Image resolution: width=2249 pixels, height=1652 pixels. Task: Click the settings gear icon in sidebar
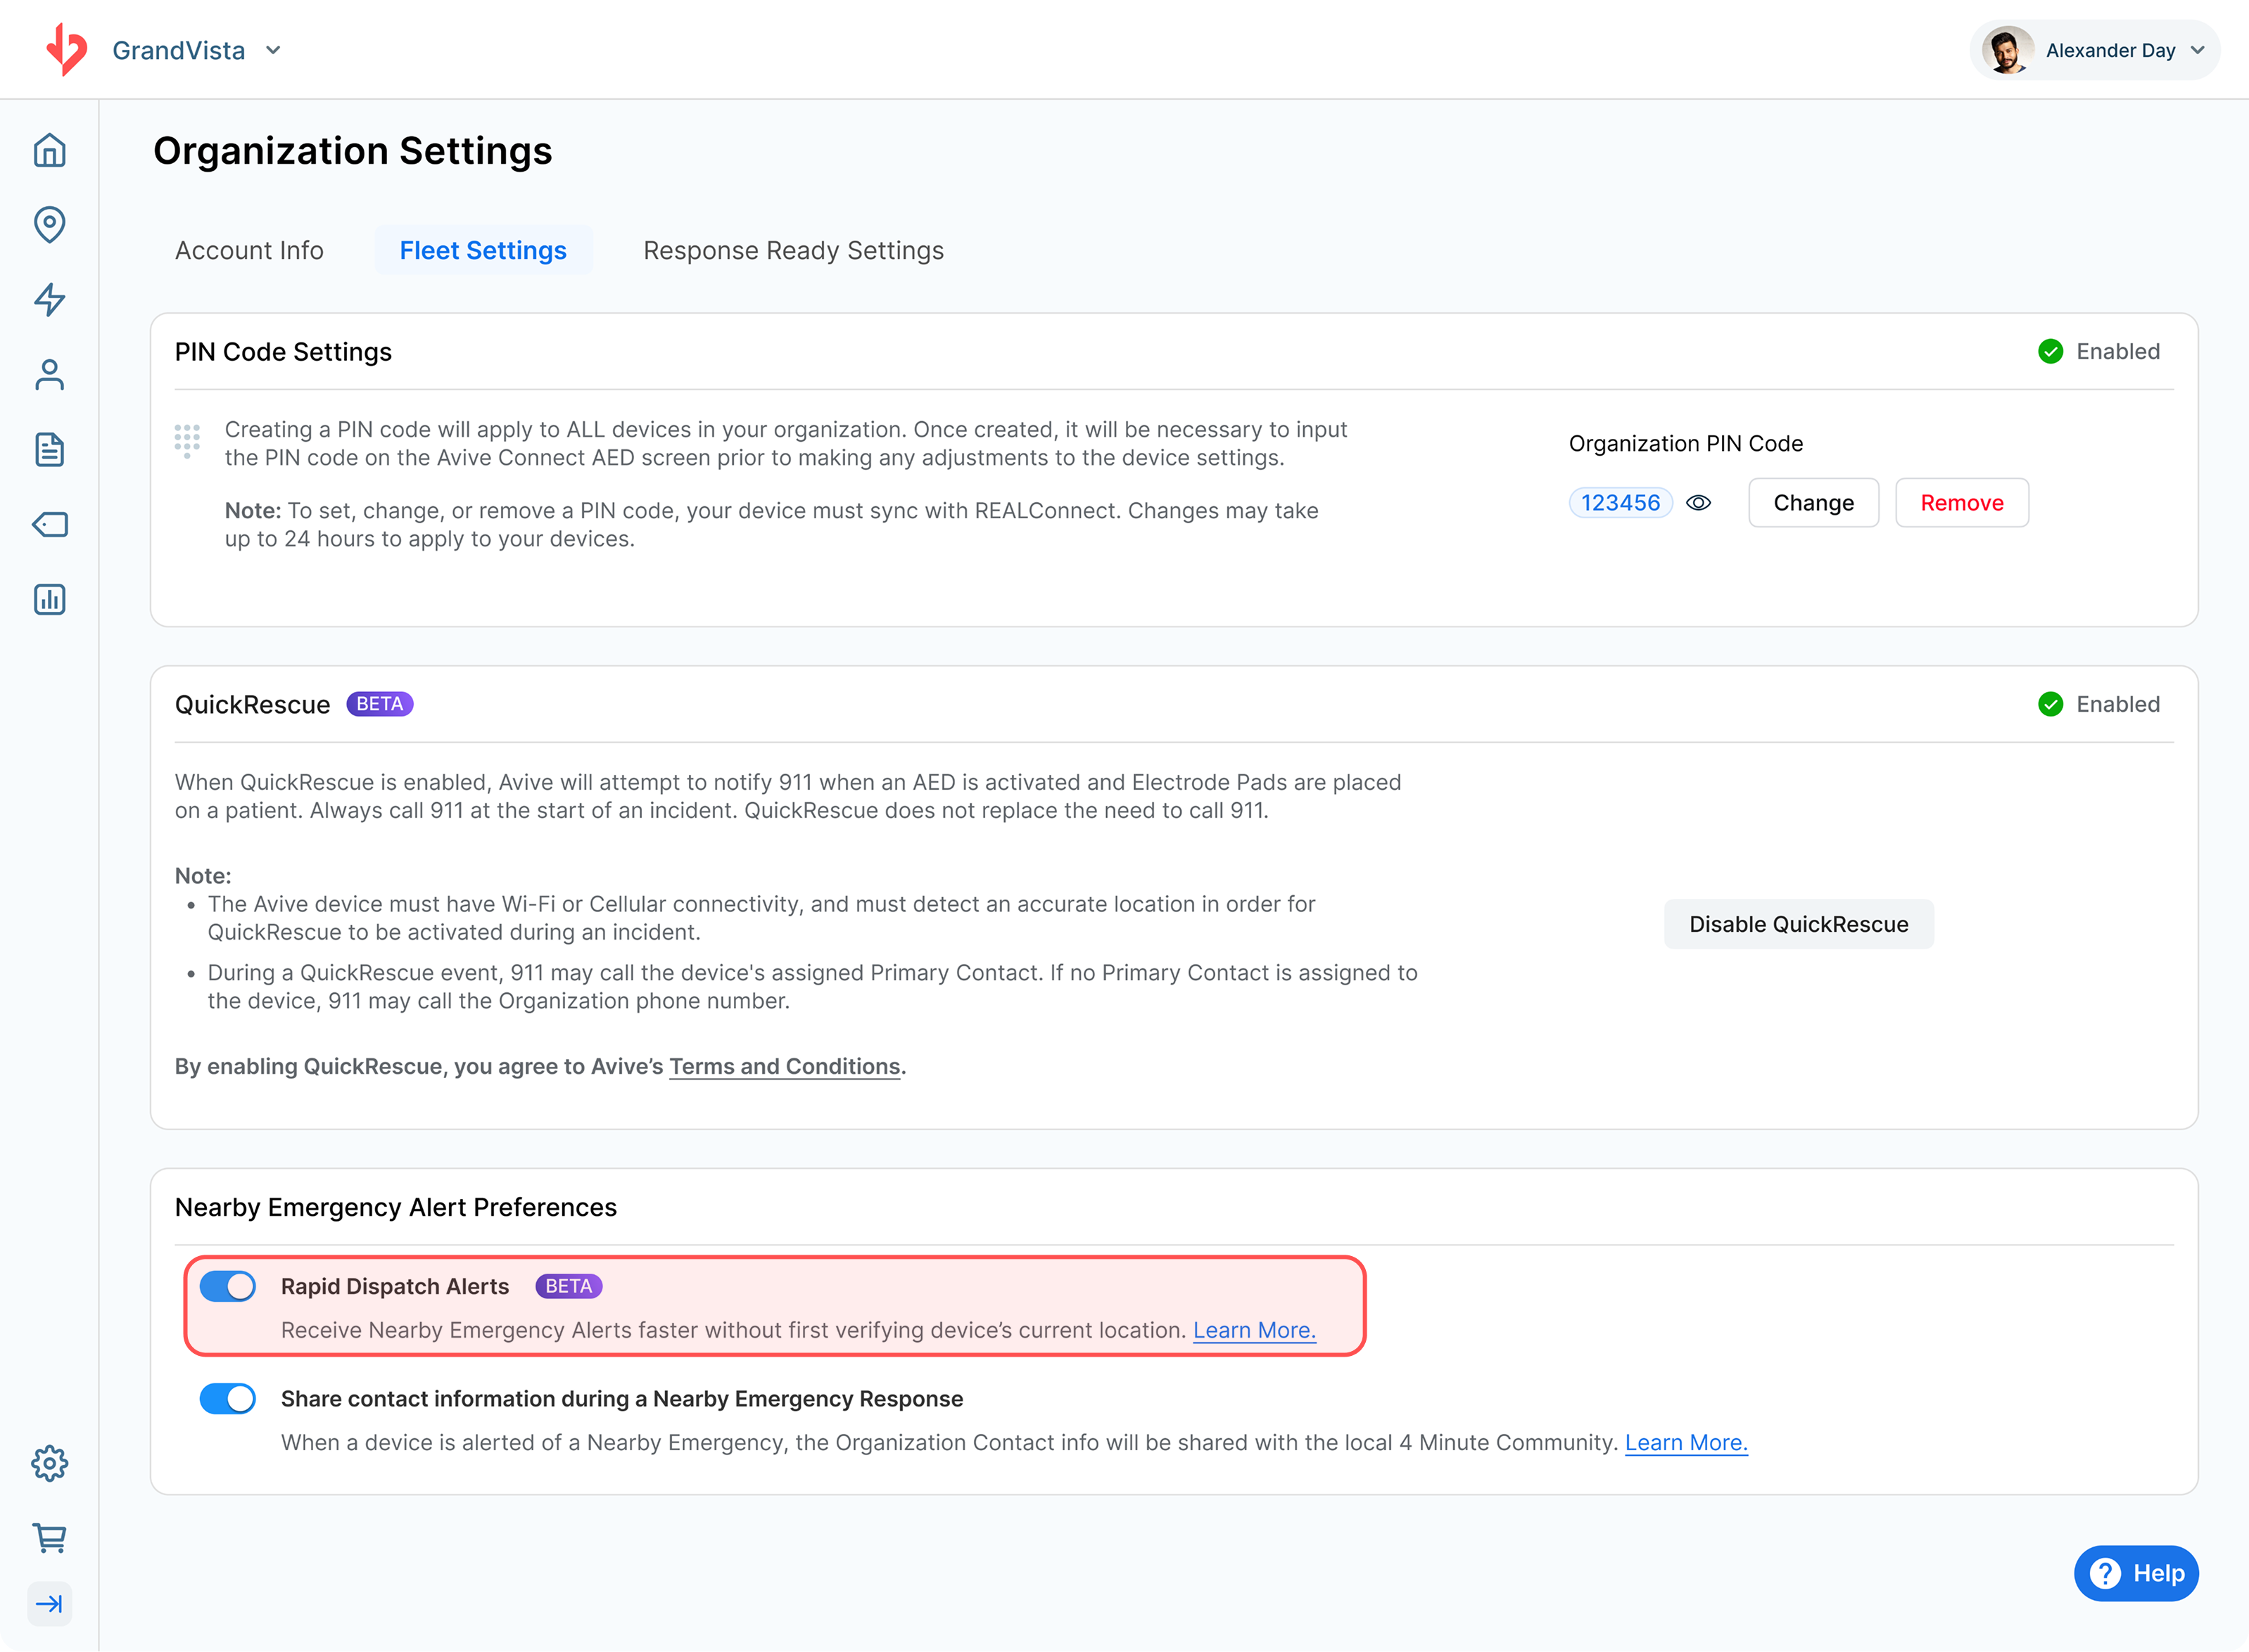(49, 1464)
